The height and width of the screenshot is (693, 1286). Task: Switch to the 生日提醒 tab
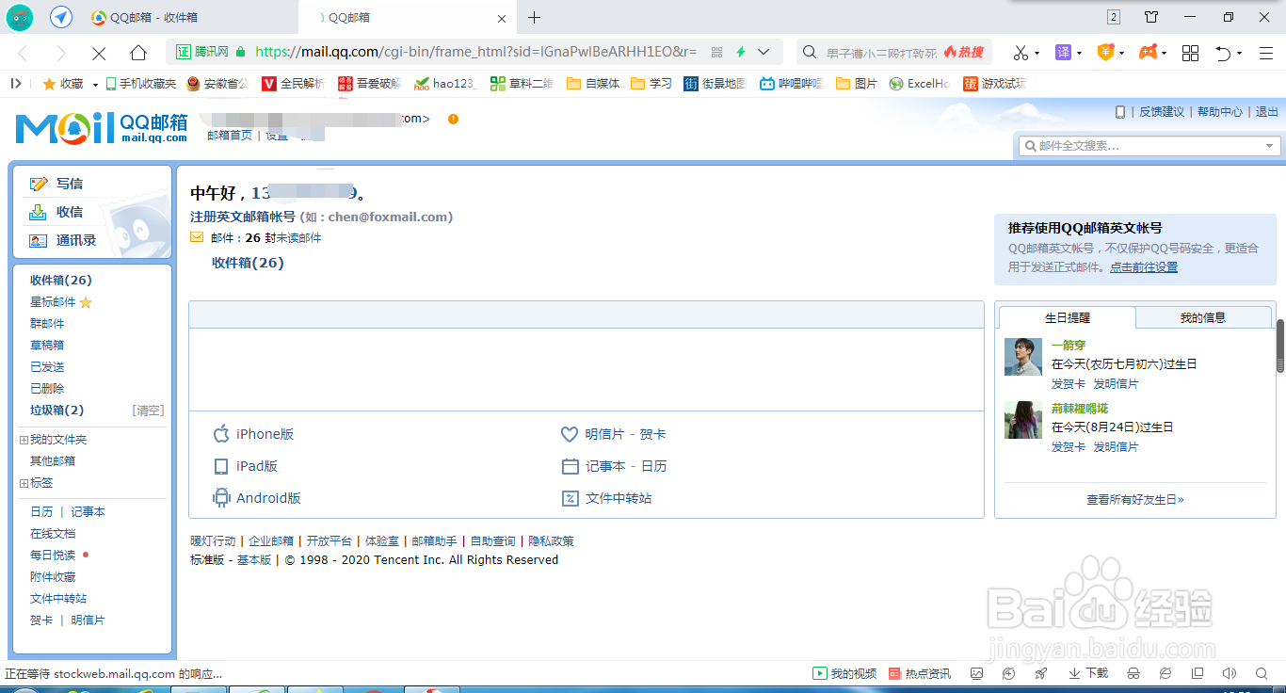(x=1068, y=318)
